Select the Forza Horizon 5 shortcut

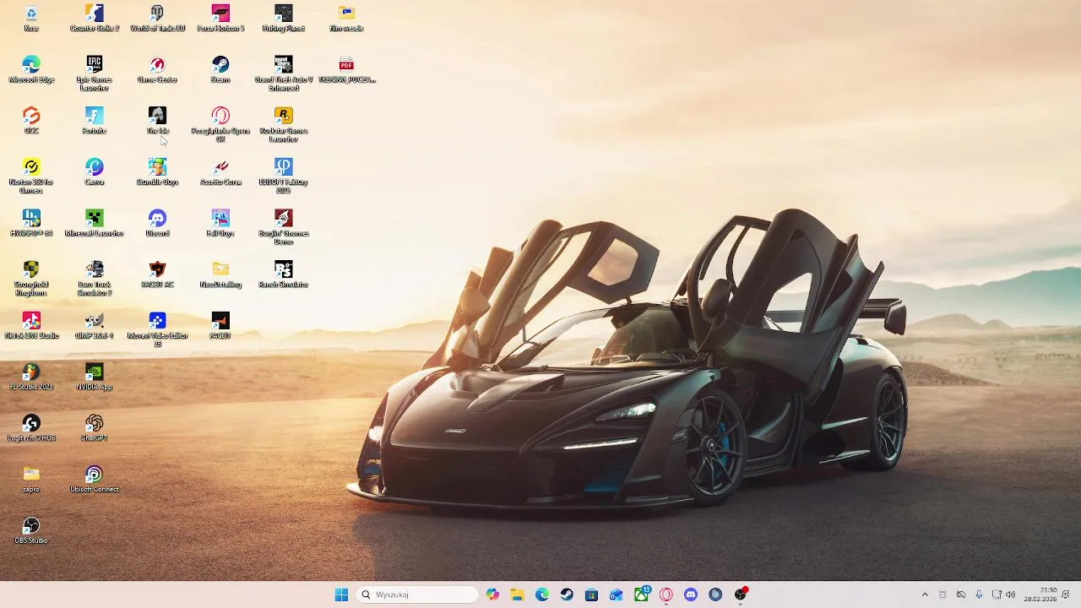[x=220, y=19]
